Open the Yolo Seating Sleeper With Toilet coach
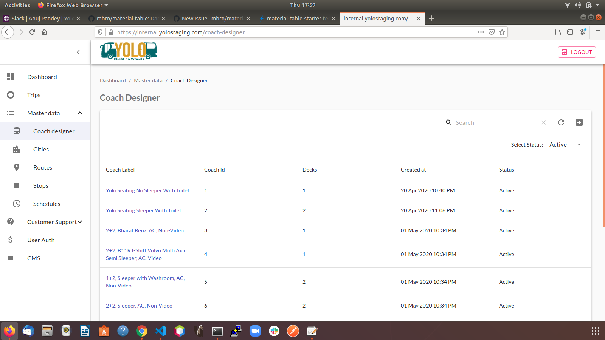This screenshot has height=340, width=605. pos(143,210)
